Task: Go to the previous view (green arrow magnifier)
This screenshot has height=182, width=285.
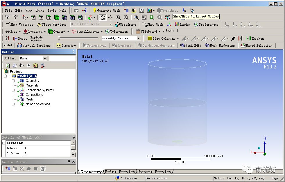Action: [x=152, y=17]
